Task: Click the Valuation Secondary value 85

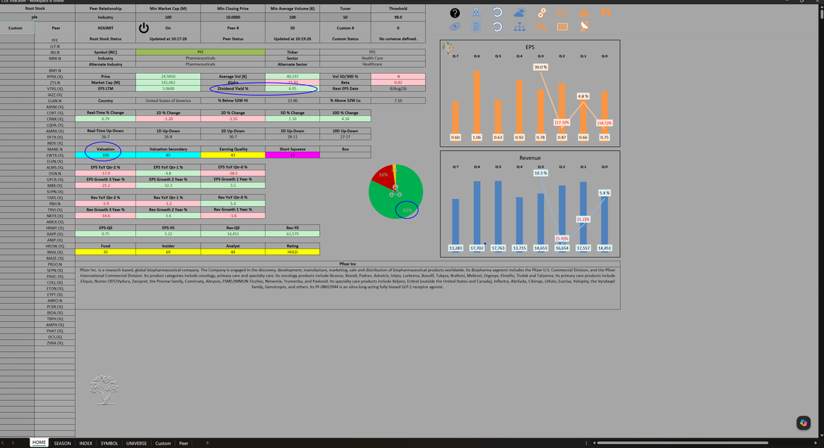Action: click(x=168, y=155)
